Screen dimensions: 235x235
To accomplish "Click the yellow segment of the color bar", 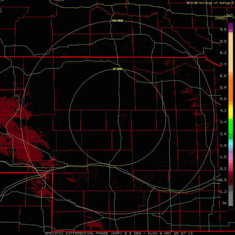I will (x=231, y=112).
